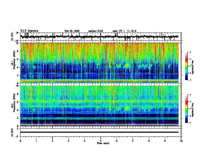Click the "ch.1(V)" waveform axis label
Screen dimensions: 204x158
pos(12,37)
